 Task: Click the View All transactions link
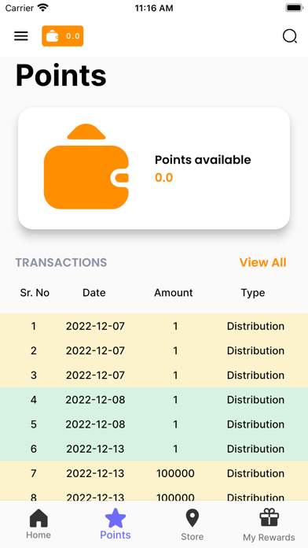click(x=262, y=262)
